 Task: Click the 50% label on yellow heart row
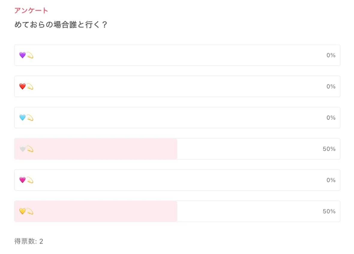click(x=329, y=211)
